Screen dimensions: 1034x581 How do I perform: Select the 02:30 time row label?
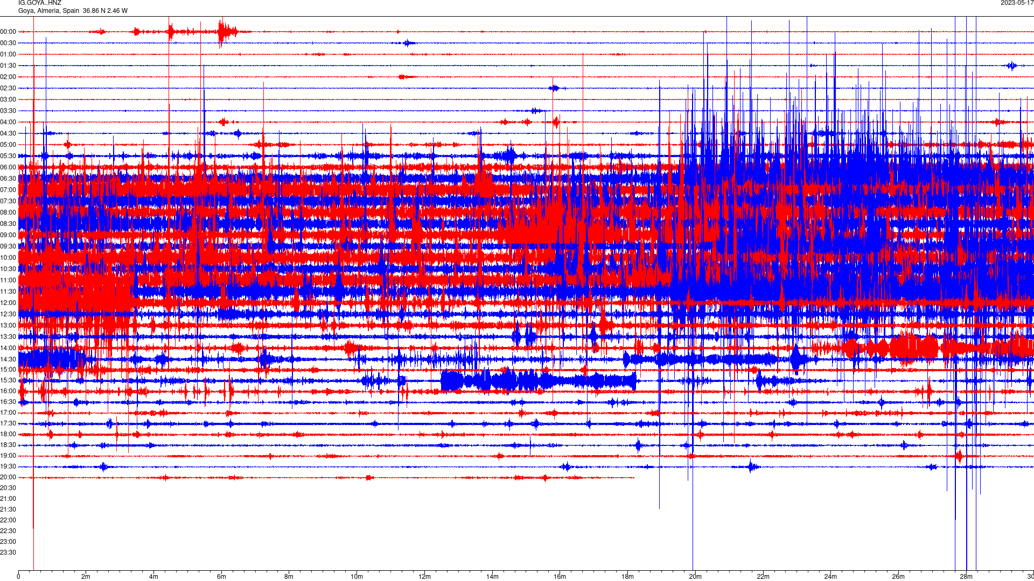point(8,88)
